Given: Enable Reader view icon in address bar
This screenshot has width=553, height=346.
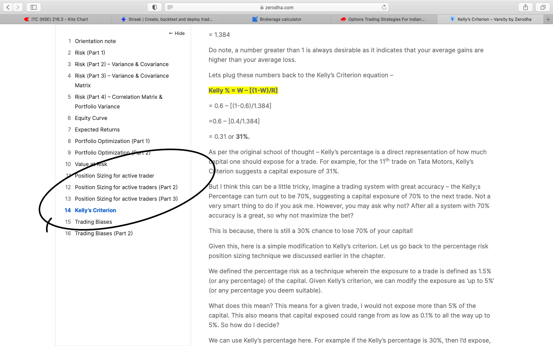Looking at the screenshot, I should pos(171,7).
